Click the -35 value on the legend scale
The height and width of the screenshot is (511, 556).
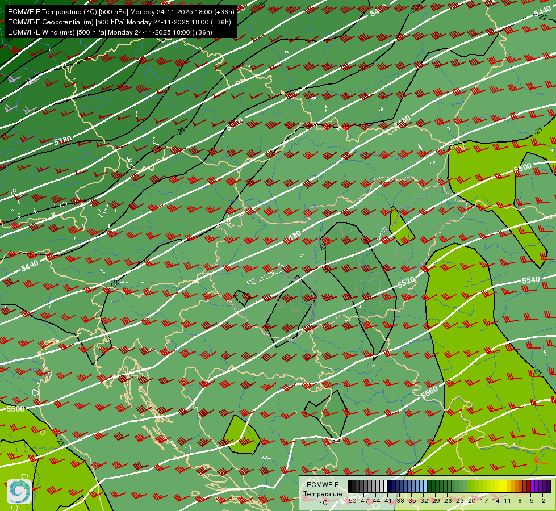click(x=411, y=501)
